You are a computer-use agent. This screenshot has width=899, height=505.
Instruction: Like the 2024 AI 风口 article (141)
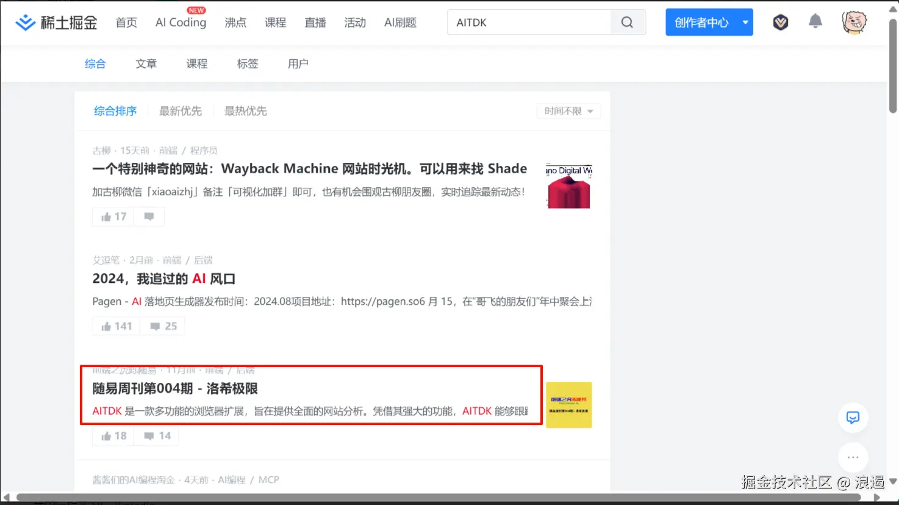coord(116,326)
